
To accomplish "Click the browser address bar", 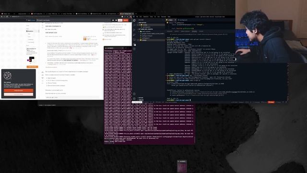I will click(65, 17).
